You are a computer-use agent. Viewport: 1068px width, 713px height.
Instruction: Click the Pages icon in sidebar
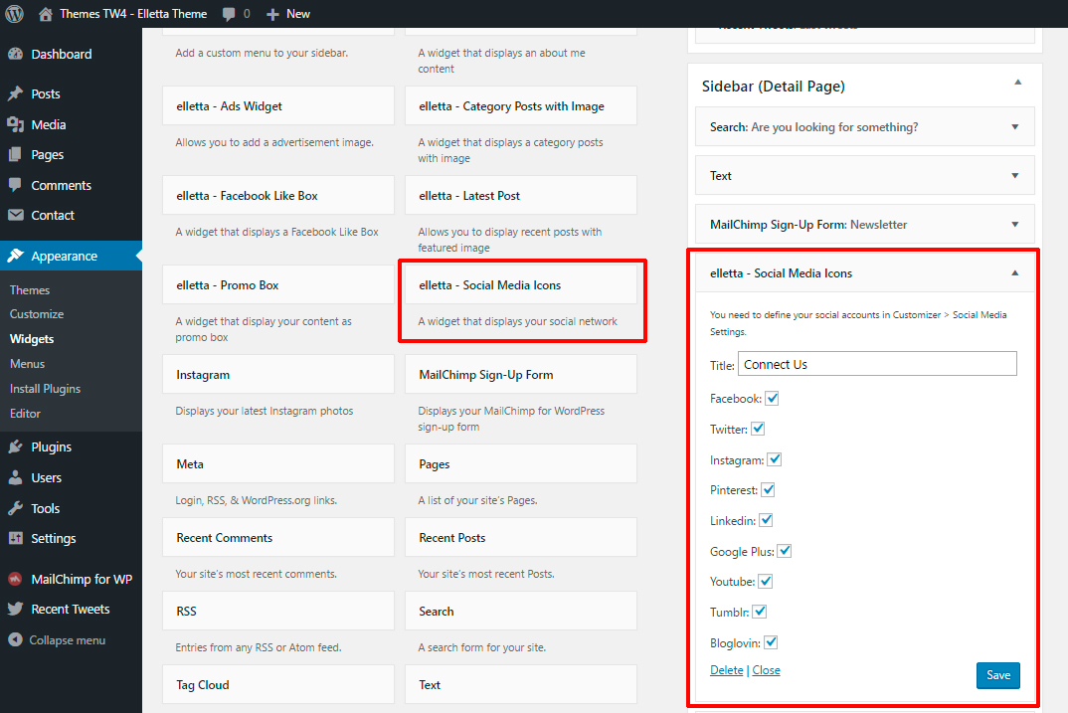point(16,154)
